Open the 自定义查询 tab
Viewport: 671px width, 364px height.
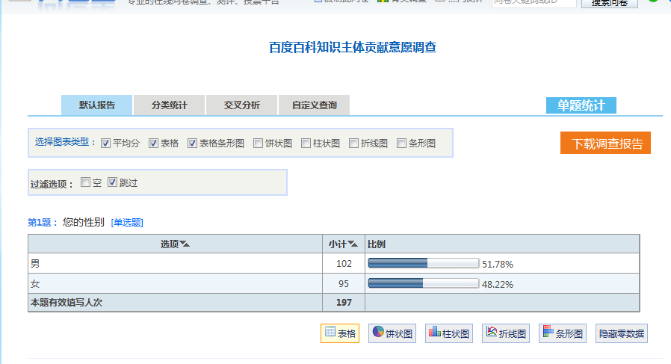314,105
